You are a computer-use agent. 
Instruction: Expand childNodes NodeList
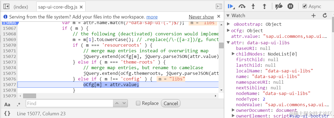(233, 54)
